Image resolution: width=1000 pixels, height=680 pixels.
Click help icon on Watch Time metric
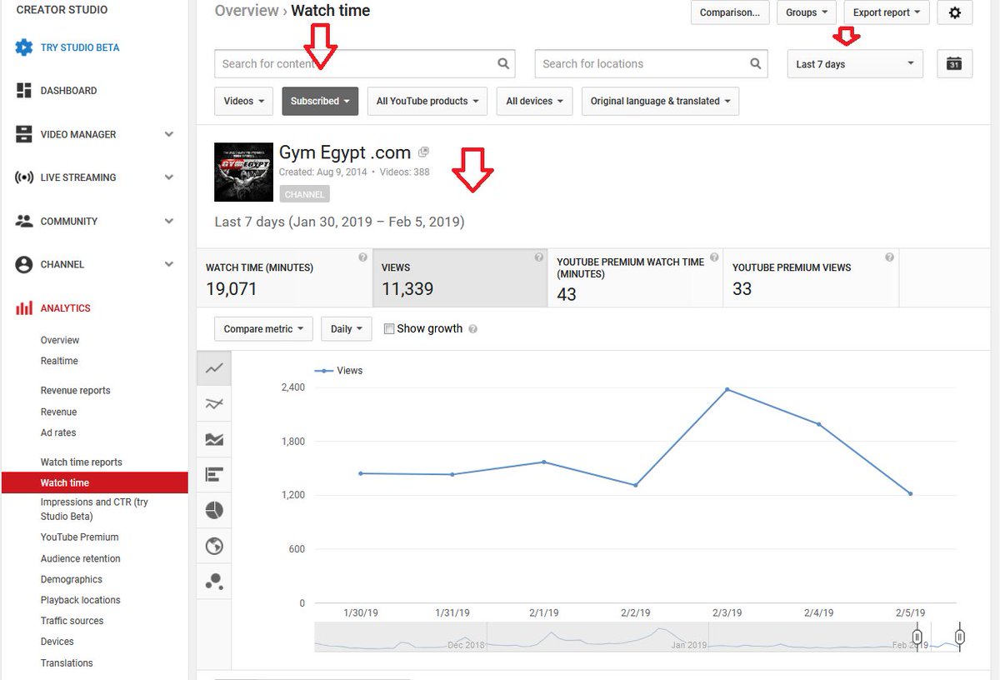point(362,257)
